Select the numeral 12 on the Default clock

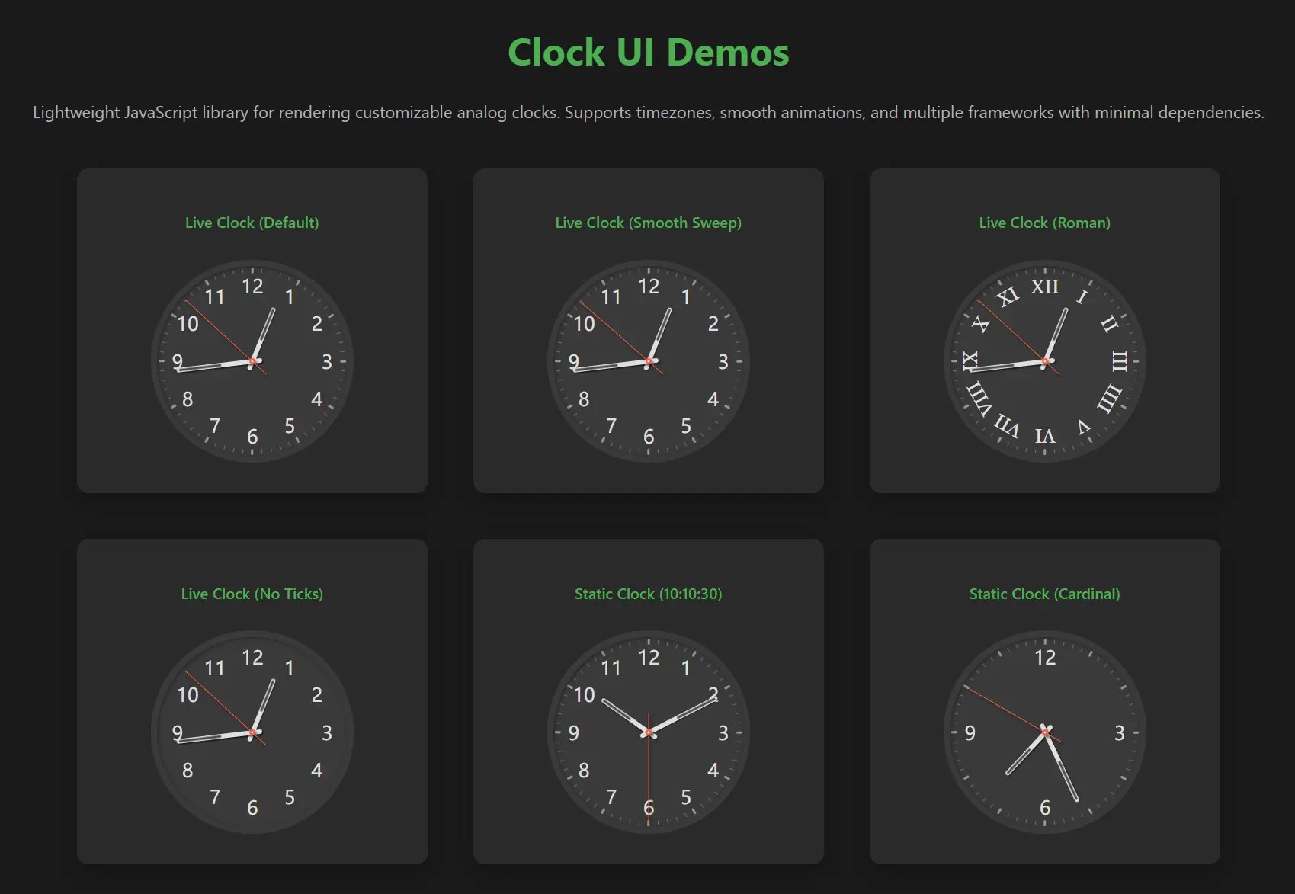(254, 287)
